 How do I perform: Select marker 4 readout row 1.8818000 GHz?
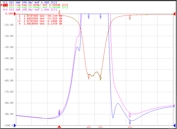[x=40, y=24]
